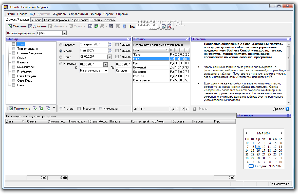Open the calculator icon in the toolbar
The height and width of the screenshot is (194, 298).
point(124,26)
